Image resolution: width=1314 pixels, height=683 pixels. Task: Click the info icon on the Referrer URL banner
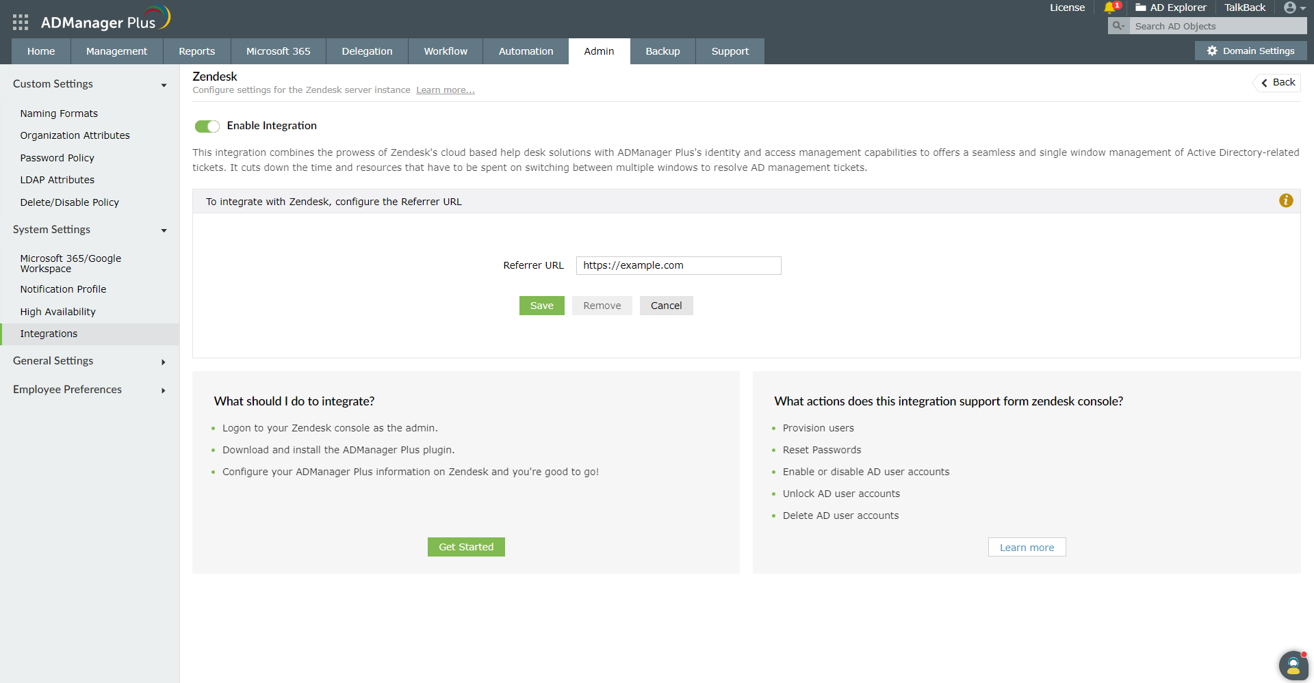point(1286,200)
